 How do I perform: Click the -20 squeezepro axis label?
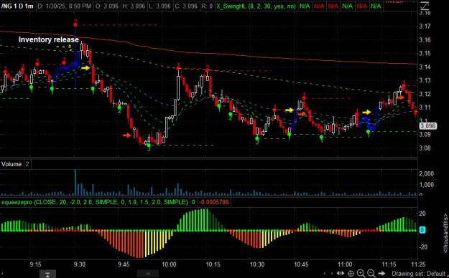[422, 247]
